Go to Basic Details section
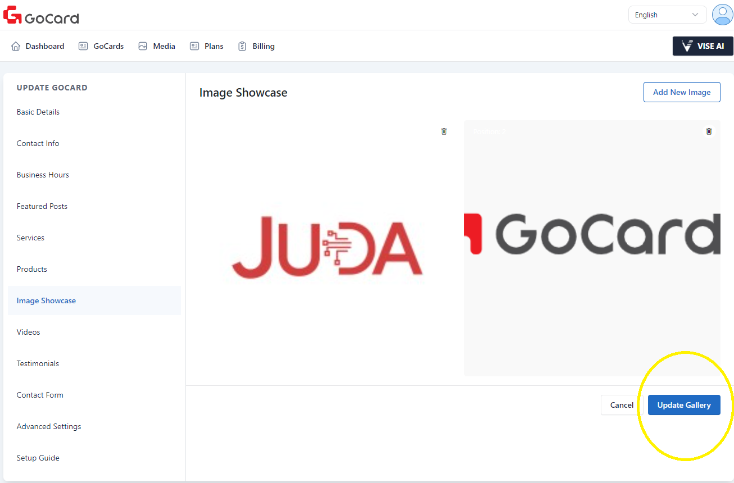Screen dimensions: 734x483 coord(38,112)
